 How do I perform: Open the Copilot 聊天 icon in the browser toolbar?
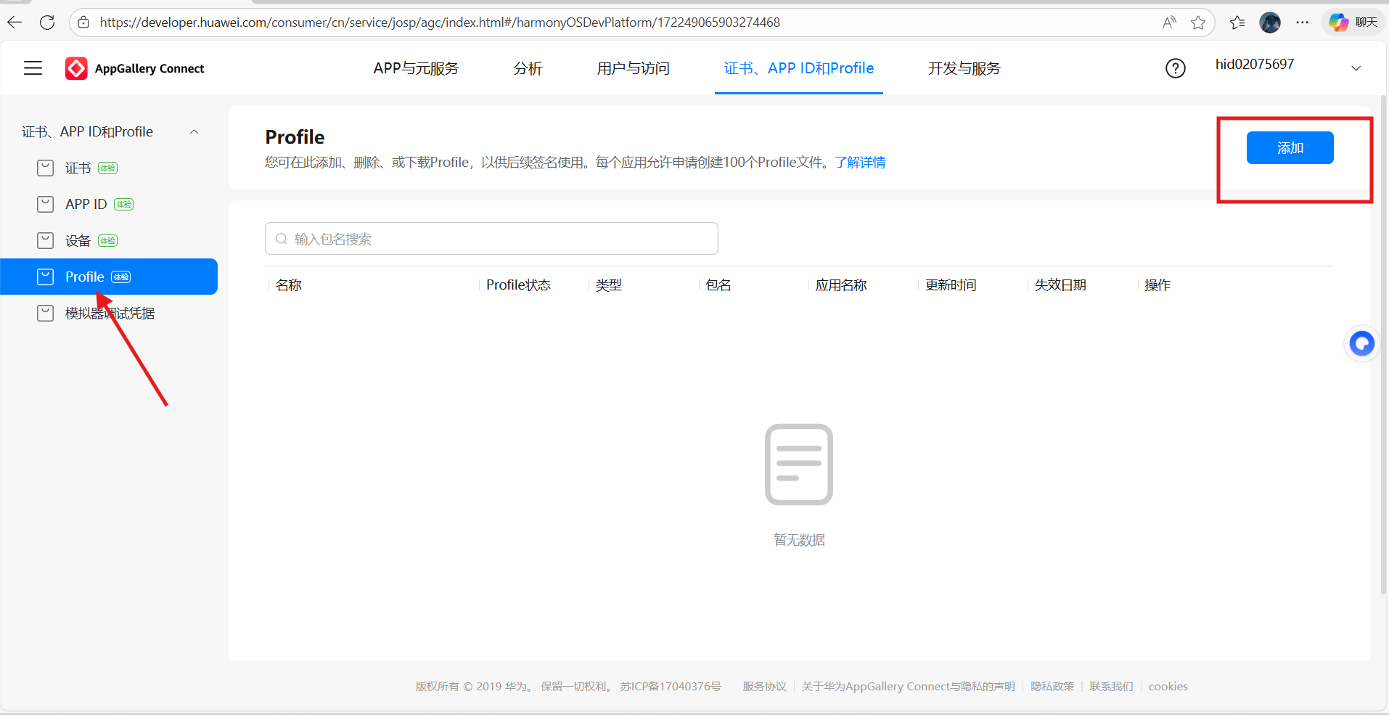[1337, 22]
